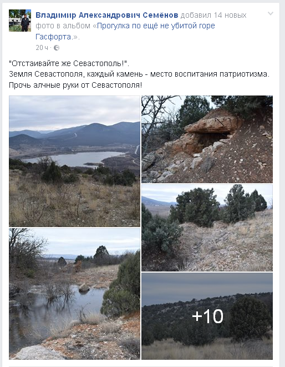Click the globe public-audience icon

pos(57,48)
